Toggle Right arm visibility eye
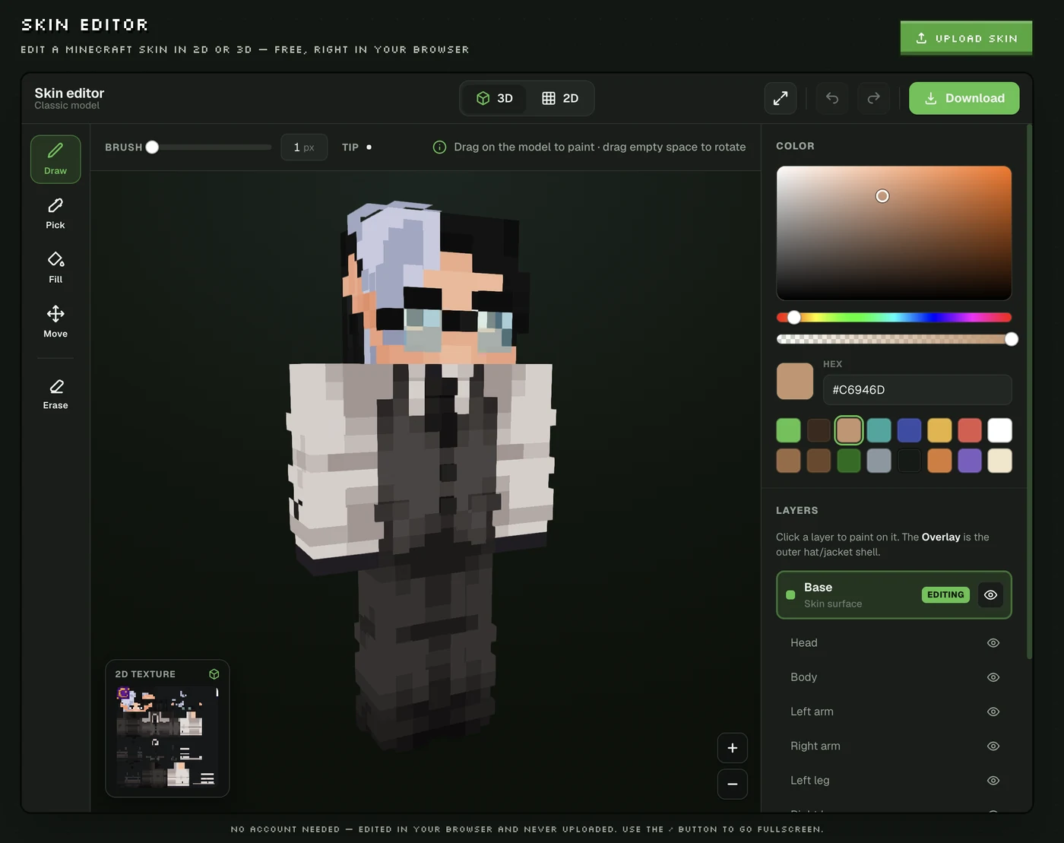This screenshot has width=1064, height=843. click(993, 746)
